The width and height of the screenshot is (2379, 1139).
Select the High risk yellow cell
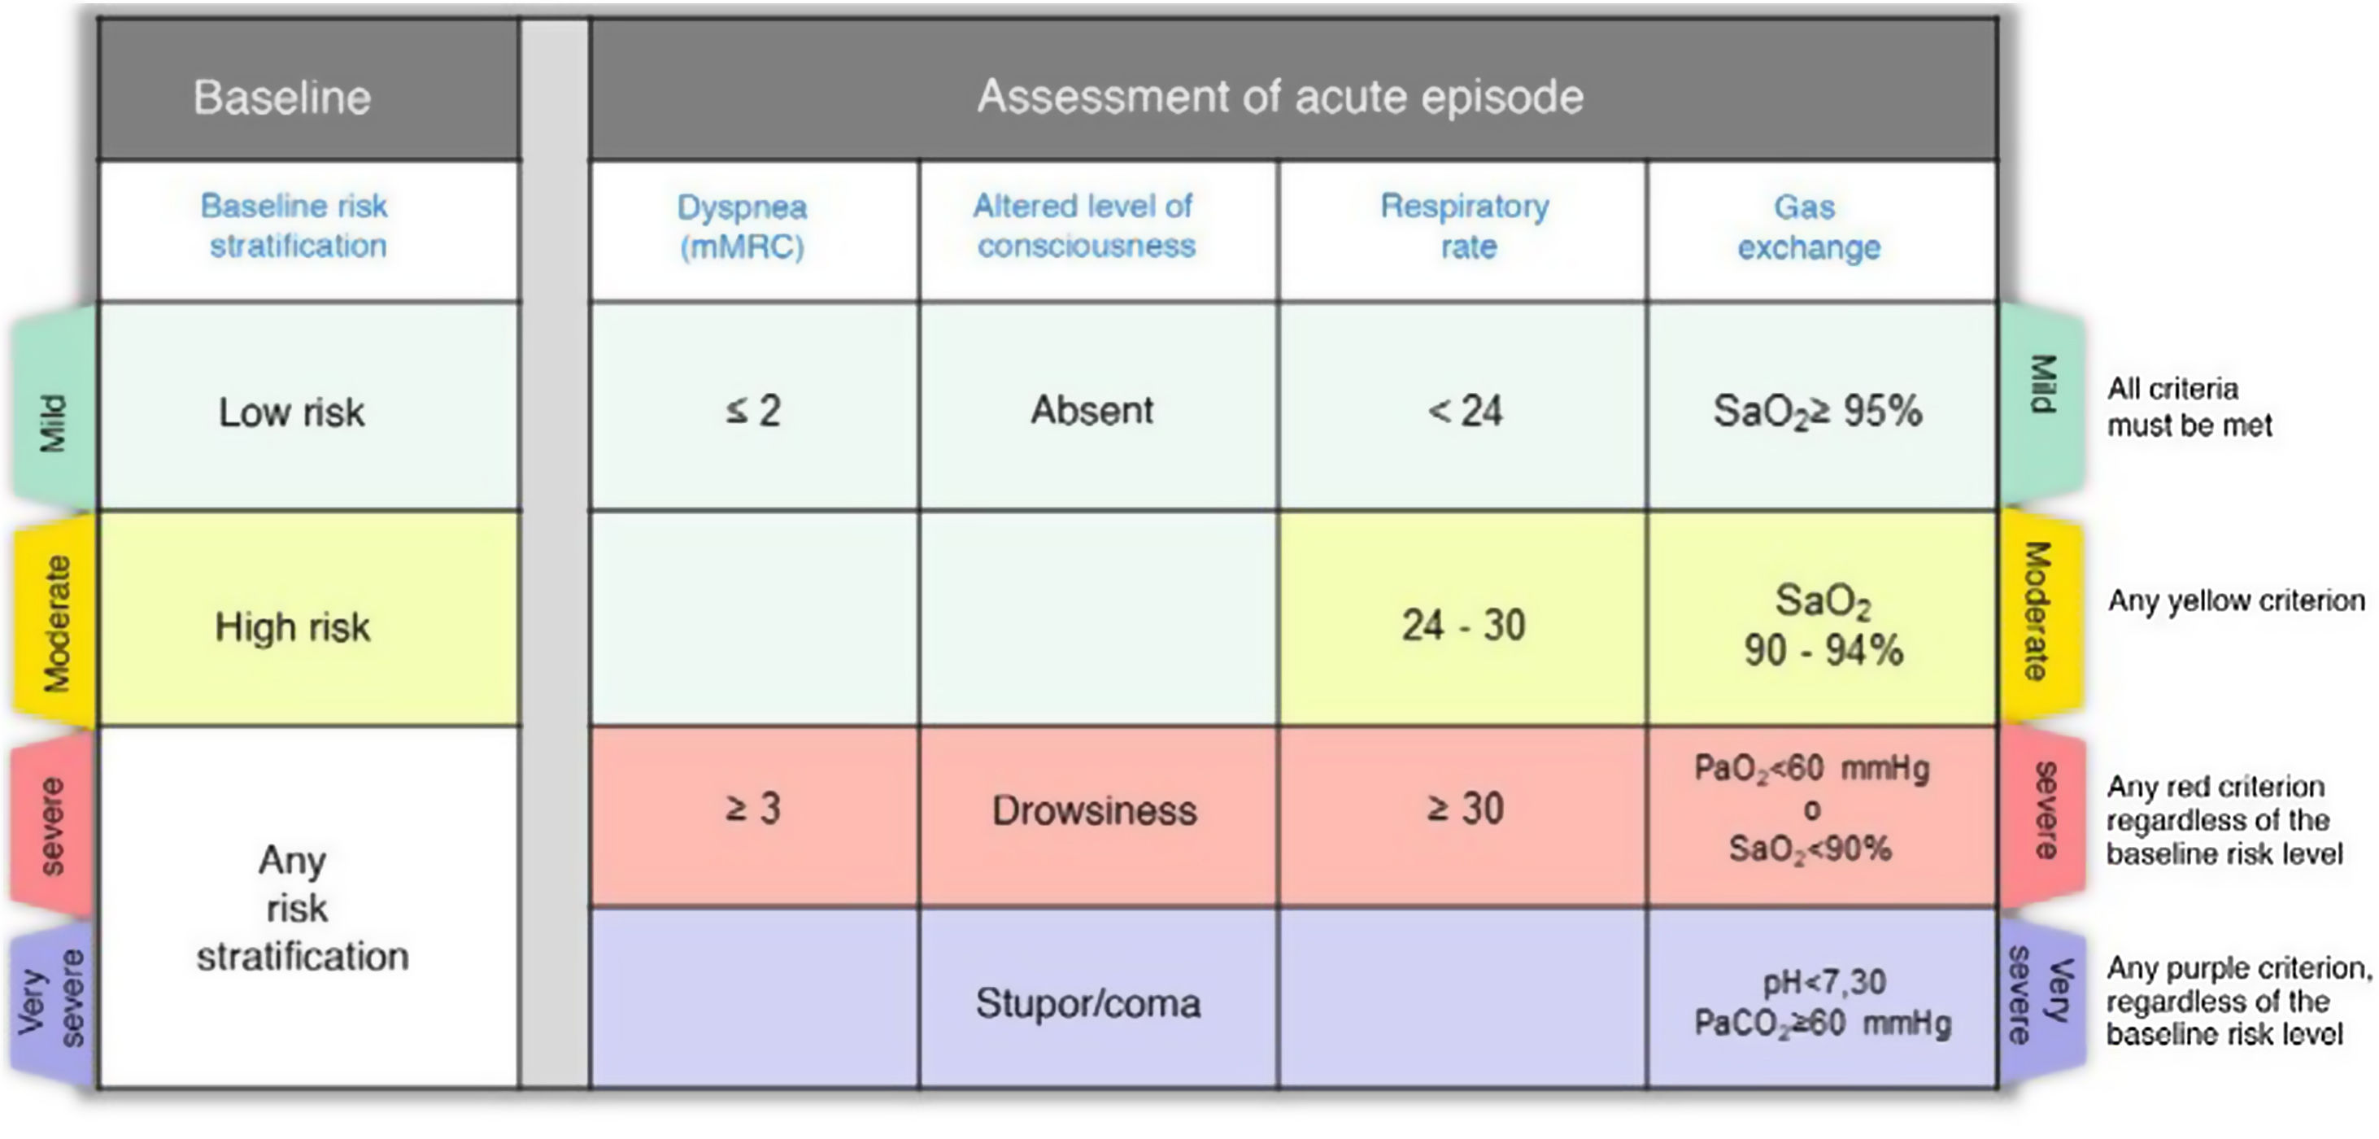click(x=292, y=627)
